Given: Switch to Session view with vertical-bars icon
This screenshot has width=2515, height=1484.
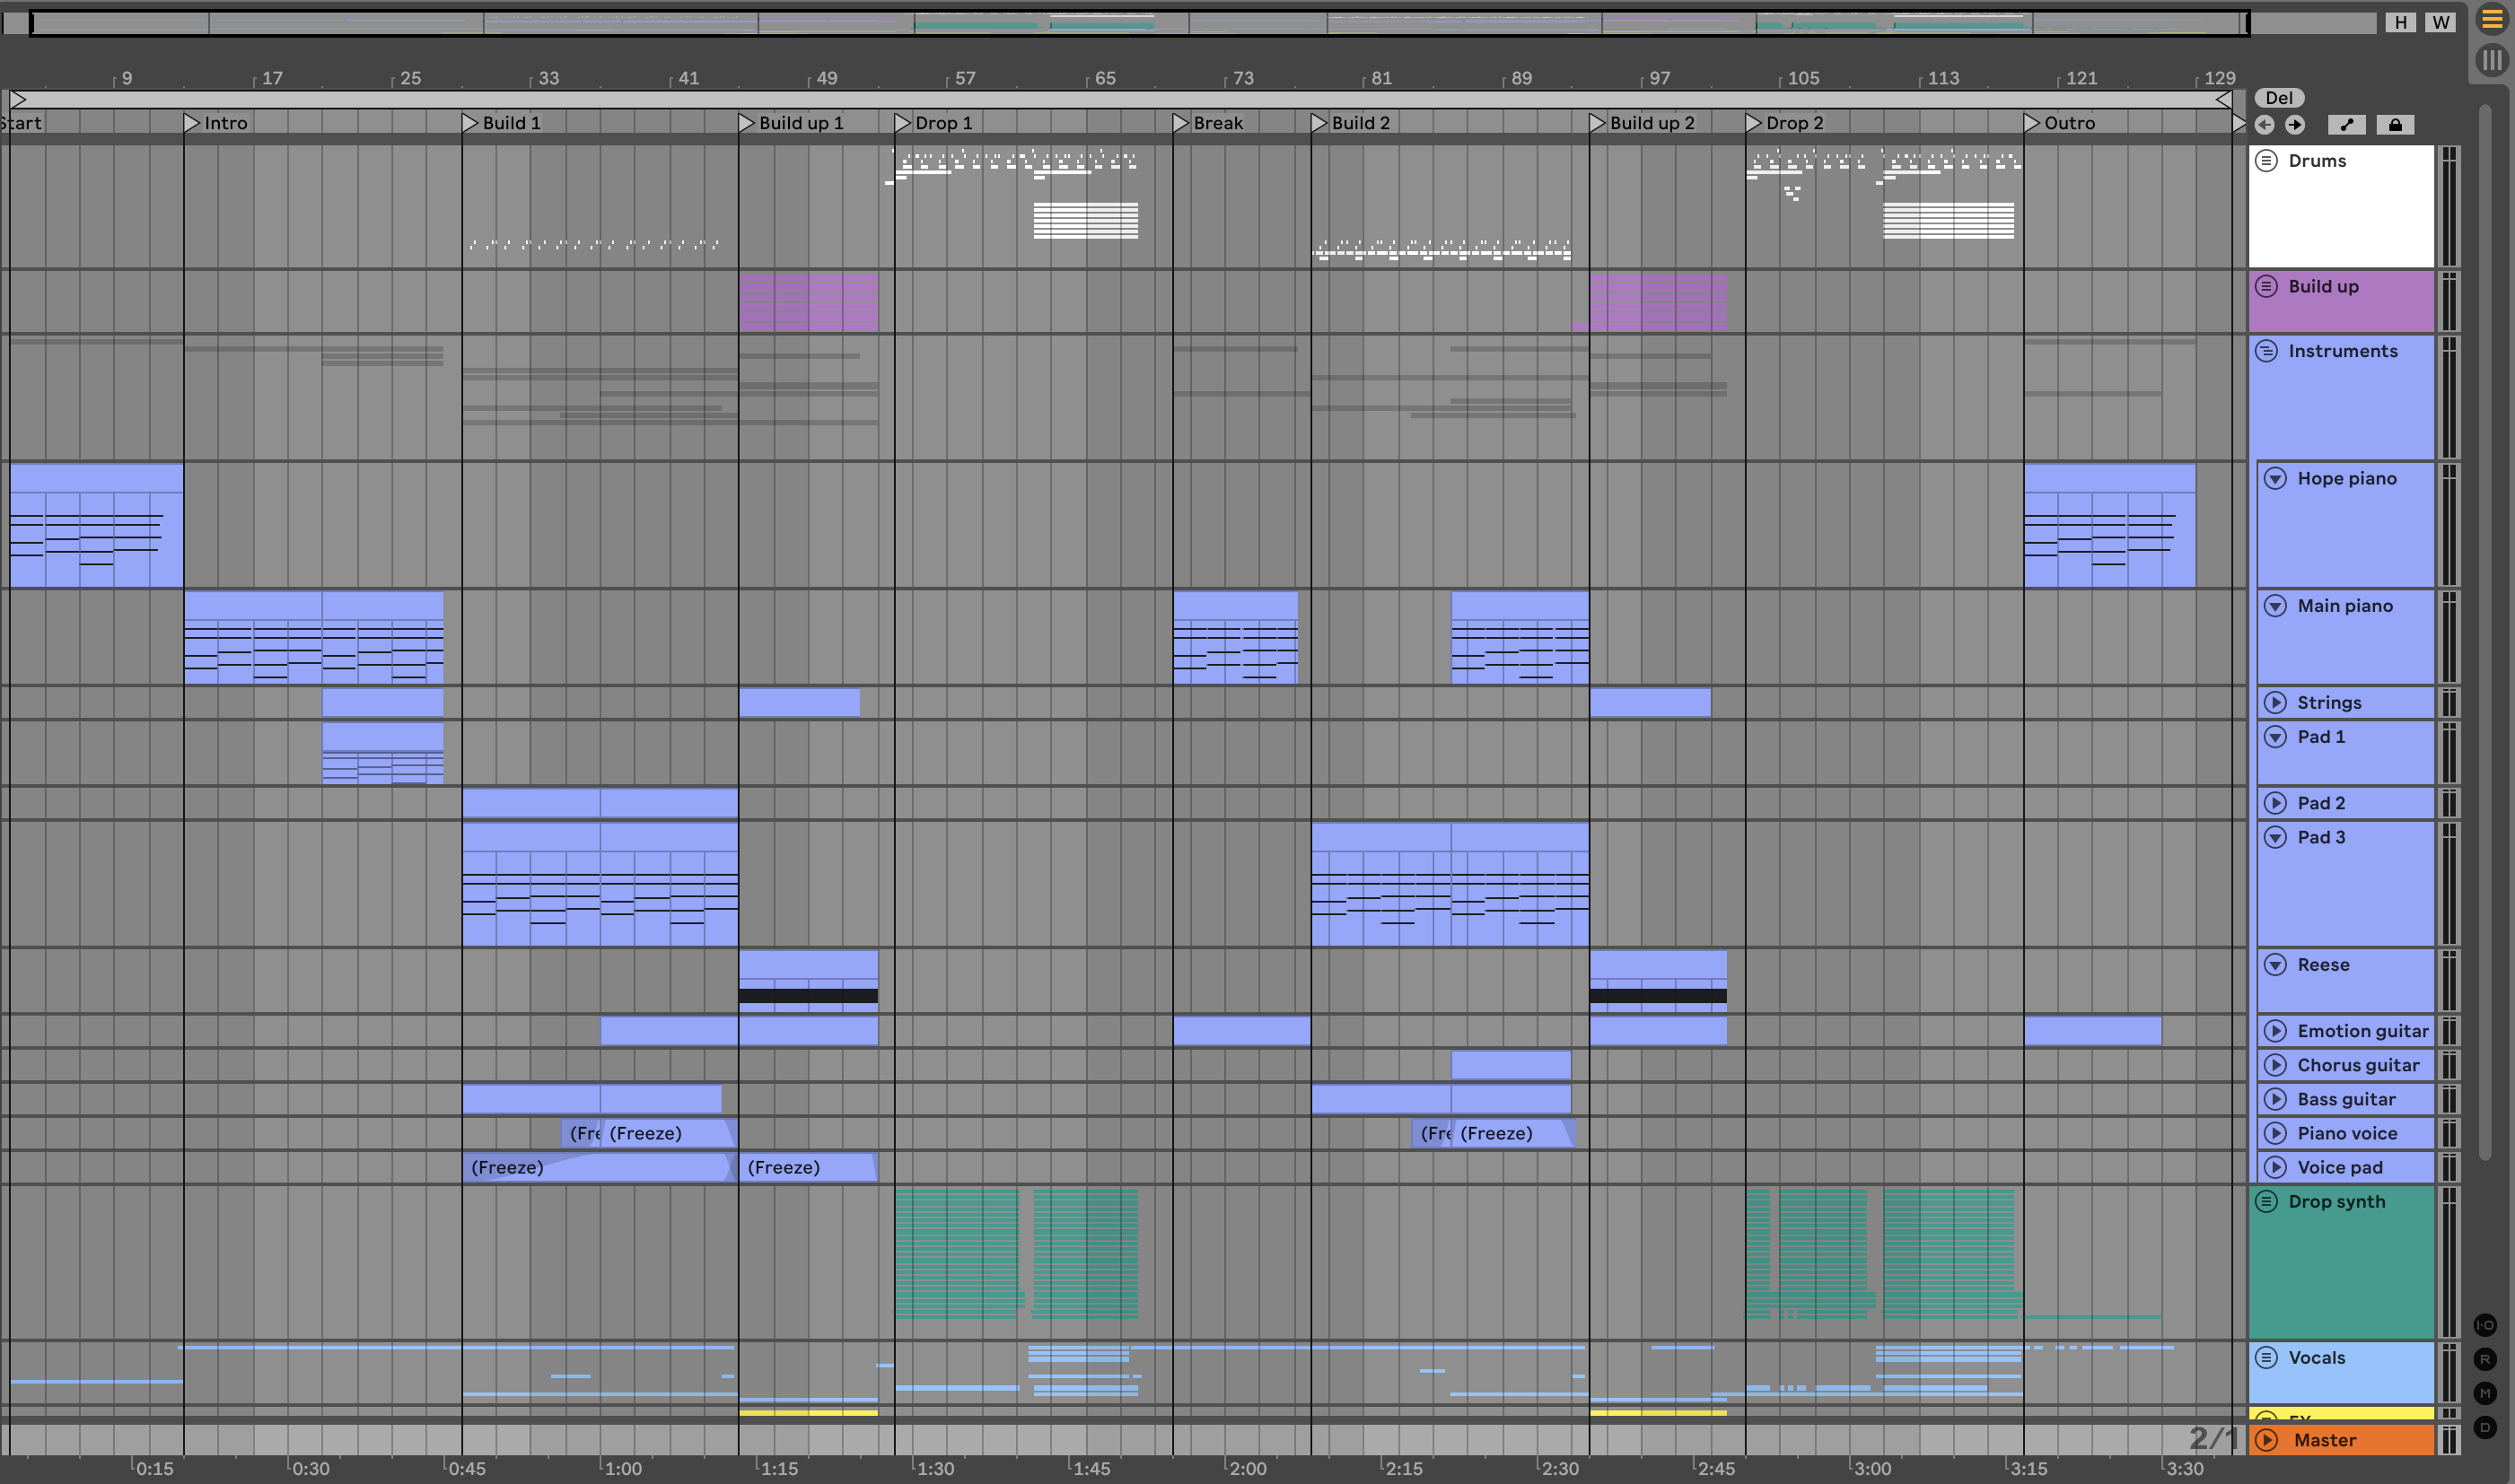Looking at the screenshot, I should pyautogui.click(x=2491, y=60).
